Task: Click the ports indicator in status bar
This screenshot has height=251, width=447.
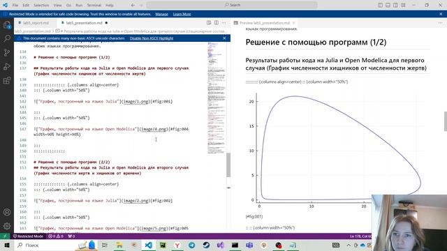Action: [x=71, y=236]
